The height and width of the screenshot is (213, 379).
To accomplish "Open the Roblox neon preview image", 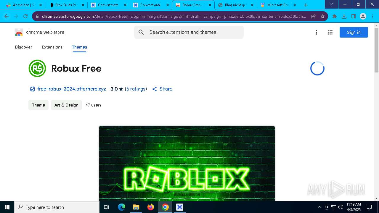I will (x=187, y=163).
